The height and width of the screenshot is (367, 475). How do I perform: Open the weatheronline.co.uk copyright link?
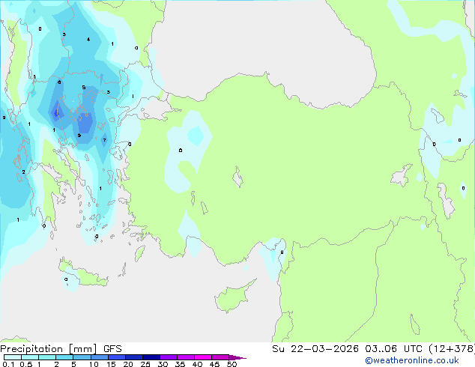412,360
